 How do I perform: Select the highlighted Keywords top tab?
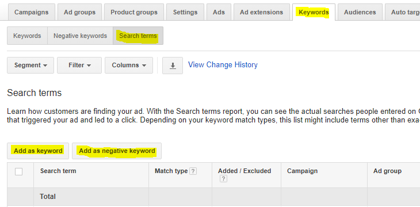tap(314, 12)
